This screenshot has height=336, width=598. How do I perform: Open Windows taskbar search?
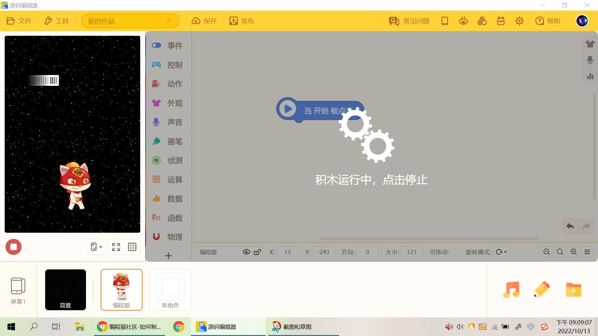pyautogui.click(x=34, y=327)
